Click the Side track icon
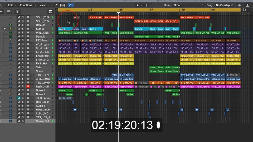253x142 pixels. pos(10,67)
